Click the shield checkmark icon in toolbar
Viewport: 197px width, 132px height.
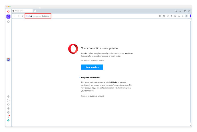[x=168, y=16]
